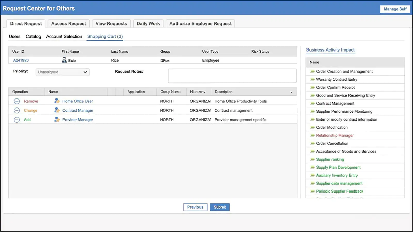Click the icon beside Supply Plan Development
This screenshot has width=413, height=232.
tap(312, 167)
